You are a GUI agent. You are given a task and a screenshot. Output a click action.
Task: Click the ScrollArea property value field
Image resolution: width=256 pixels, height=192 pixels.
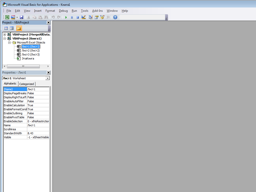coord(38,129)
